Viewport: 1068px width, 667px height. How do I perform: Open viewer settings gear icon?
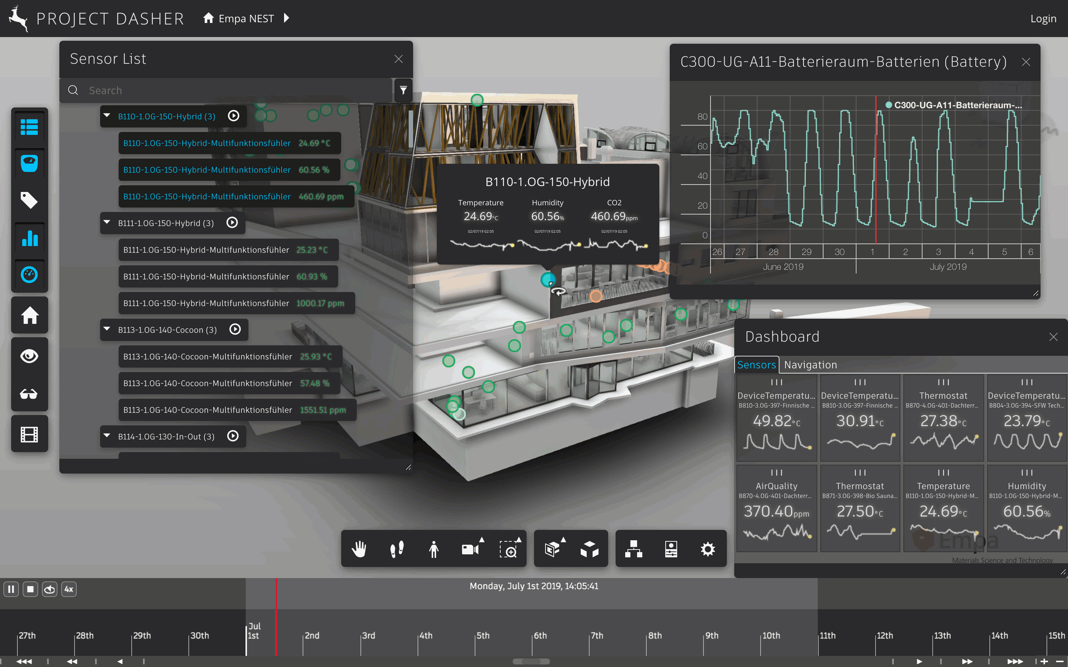[708, 549]
